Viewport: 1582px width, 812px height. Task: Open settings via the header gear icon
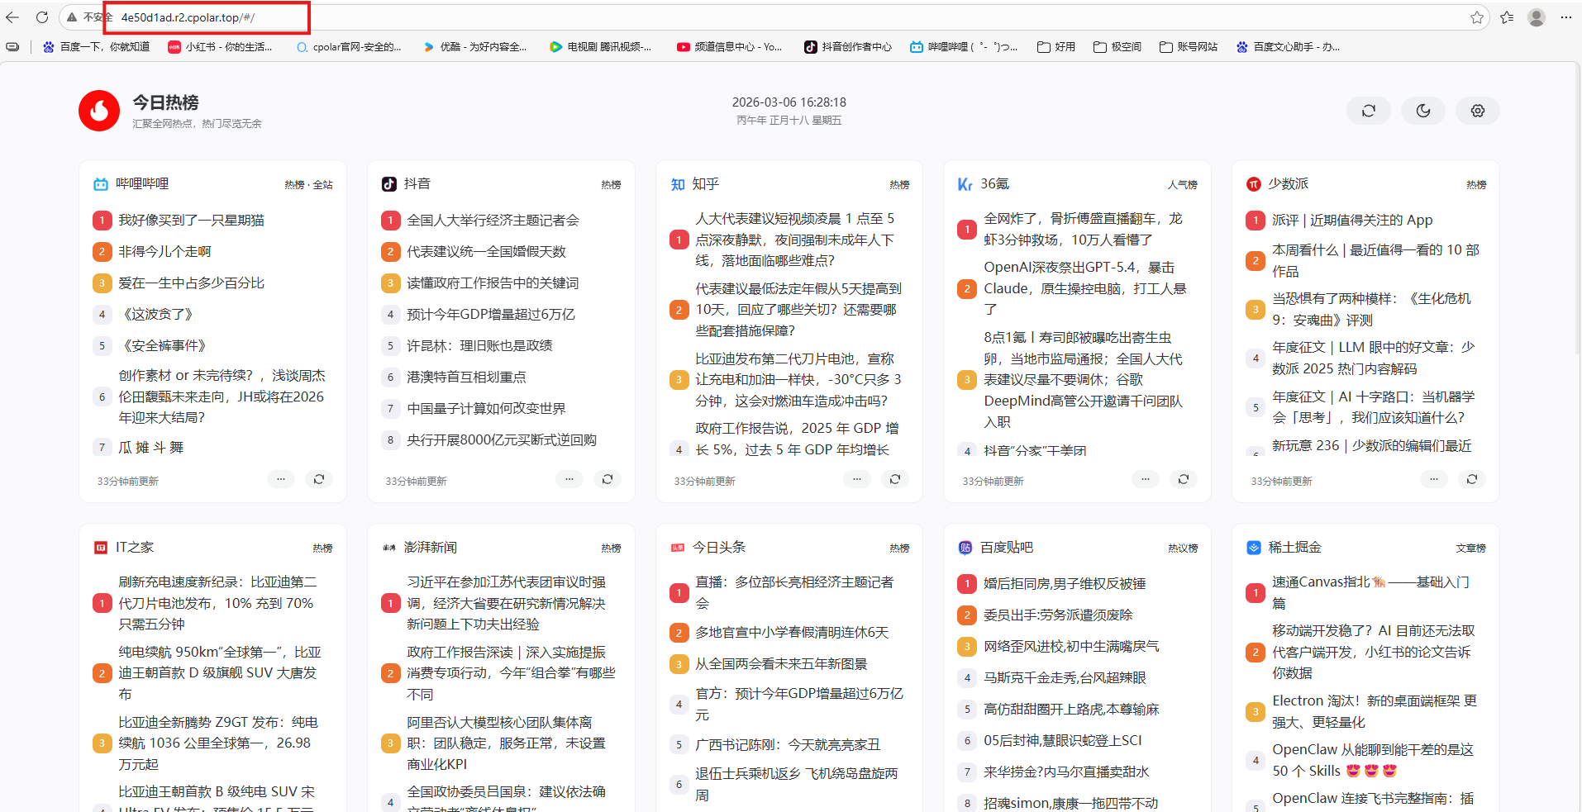[x=1477, y=111]
